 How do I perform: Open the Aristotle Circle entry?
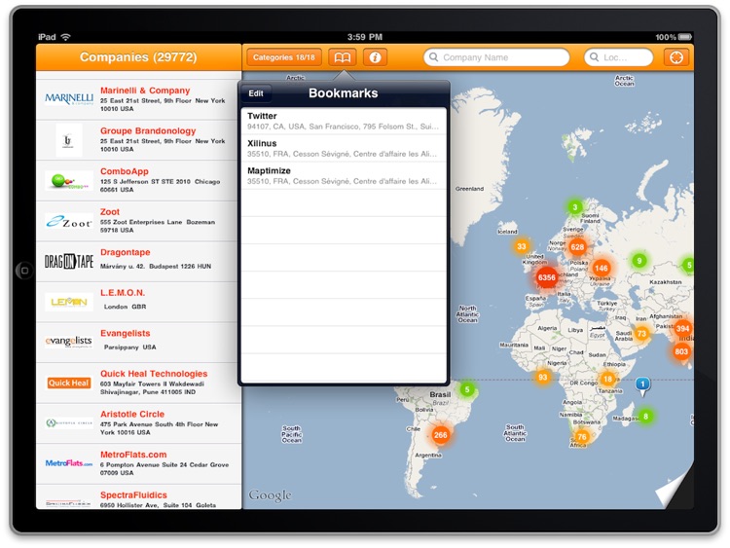tap(139, 423)
